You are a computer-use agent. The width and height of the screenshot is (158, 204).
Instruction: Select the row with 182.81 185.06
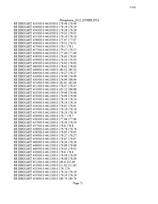(x=45, y=83)
